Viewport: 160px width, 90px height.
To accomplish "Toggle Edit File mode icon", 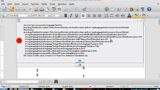I will click(29, 9).
